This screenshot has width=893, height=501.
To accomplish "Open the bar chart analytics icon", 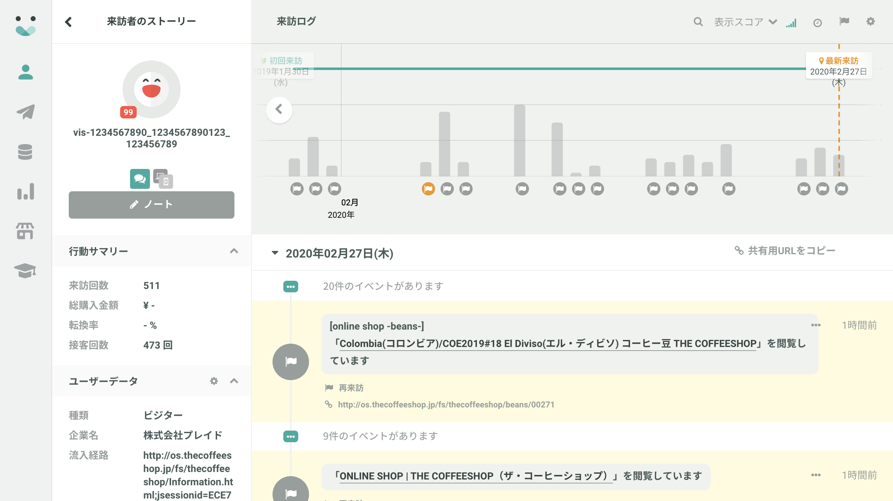I will coord(26,191).
